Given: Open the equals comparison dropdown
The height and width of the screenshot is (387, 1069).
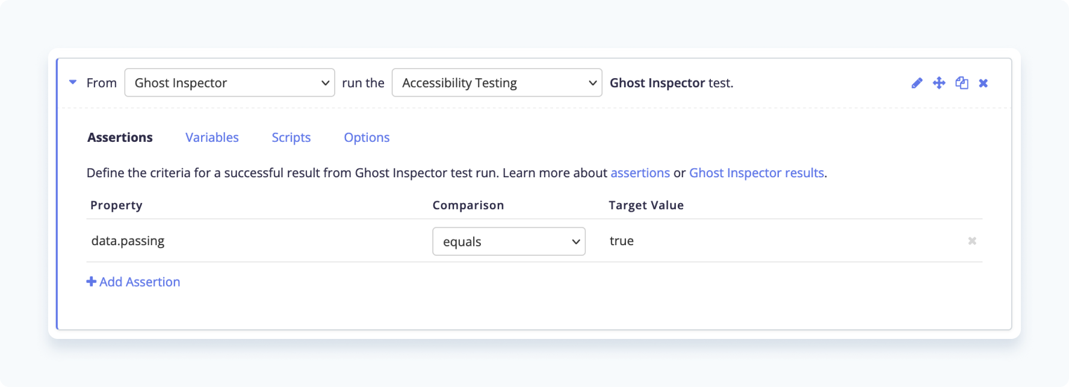Looking at the screenshot, I should 509,242.
